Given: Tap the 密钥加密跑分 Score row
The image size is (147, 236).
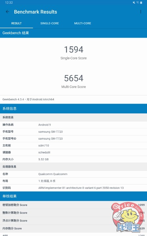Looking at the screenshot, I should tap(73, 205).
